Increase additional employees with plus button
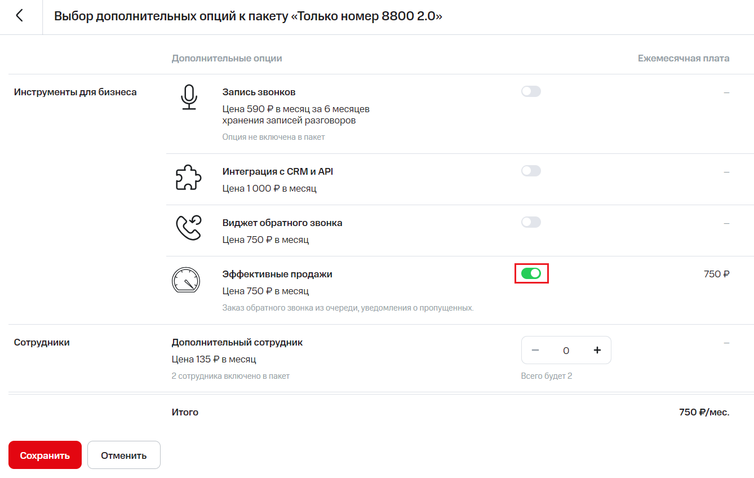754x478 pixels. click(x=597, y=350)
